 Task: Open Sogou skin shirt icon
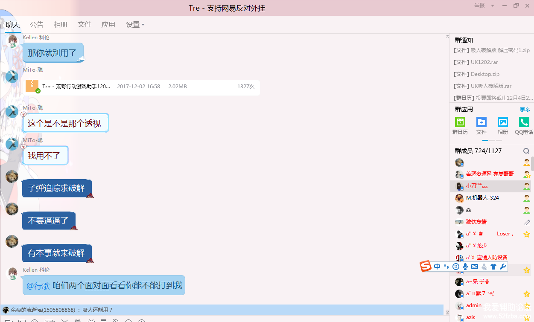pyautogui.click(x=493, y=267)
